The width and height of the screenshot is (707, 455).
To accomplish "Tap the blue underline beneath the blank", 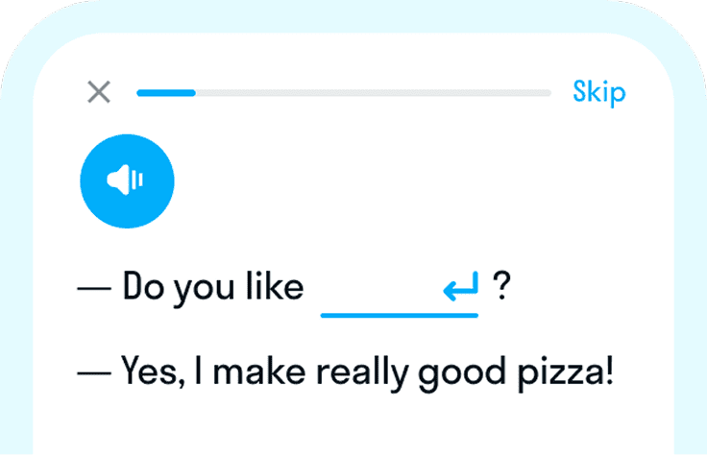I will click(400, 316).
